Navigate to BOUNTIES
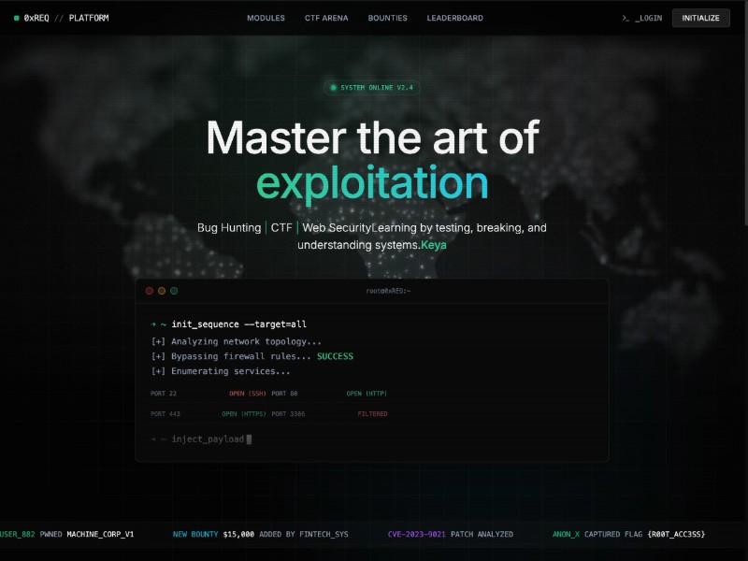 coord(387,18)
